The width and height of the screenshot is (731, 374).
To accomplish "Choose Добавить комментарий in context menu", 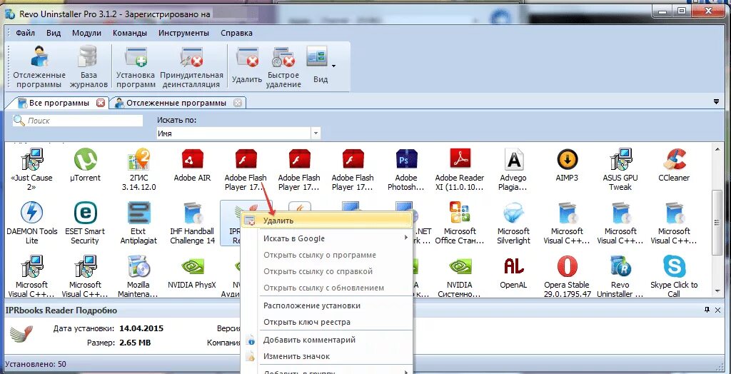I will pyautogui.click(x=327, y=340).
